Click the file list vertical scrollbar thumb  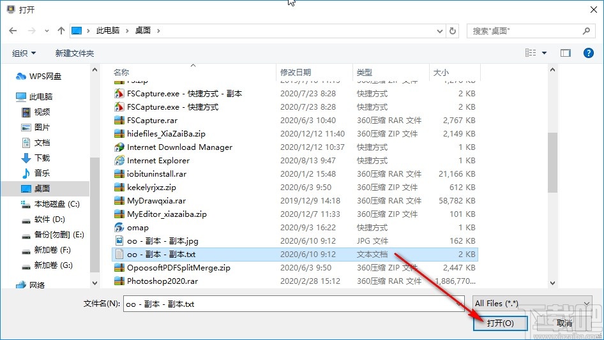552,163
